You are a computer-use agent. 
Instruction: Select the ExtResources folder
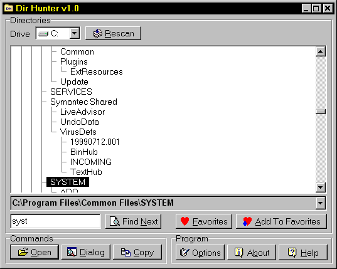(x=96, y=71)
